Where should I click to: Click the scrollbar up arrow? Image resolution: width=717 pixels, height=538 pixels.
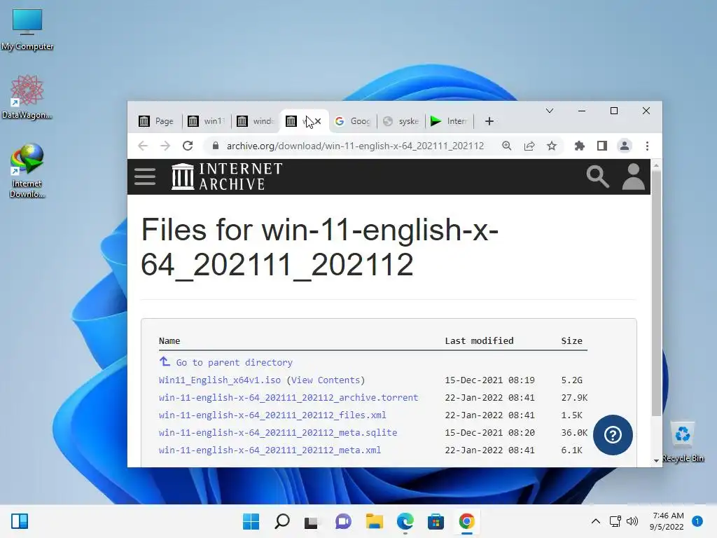(656, 165)
